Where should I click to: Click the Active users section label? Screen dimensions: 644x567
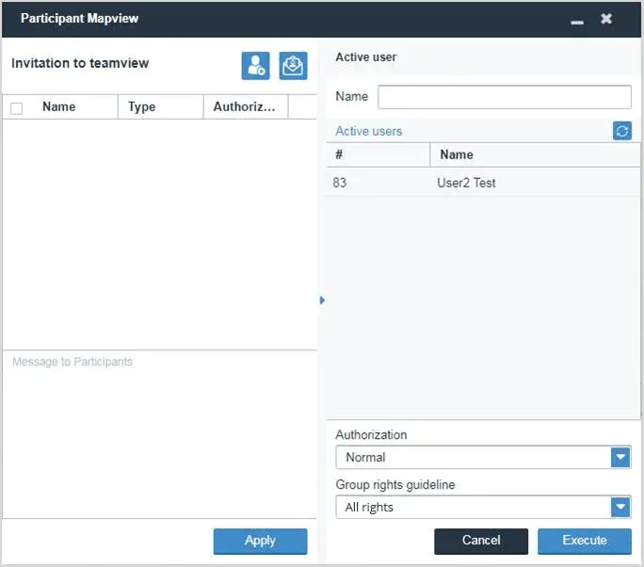[368, 131]
